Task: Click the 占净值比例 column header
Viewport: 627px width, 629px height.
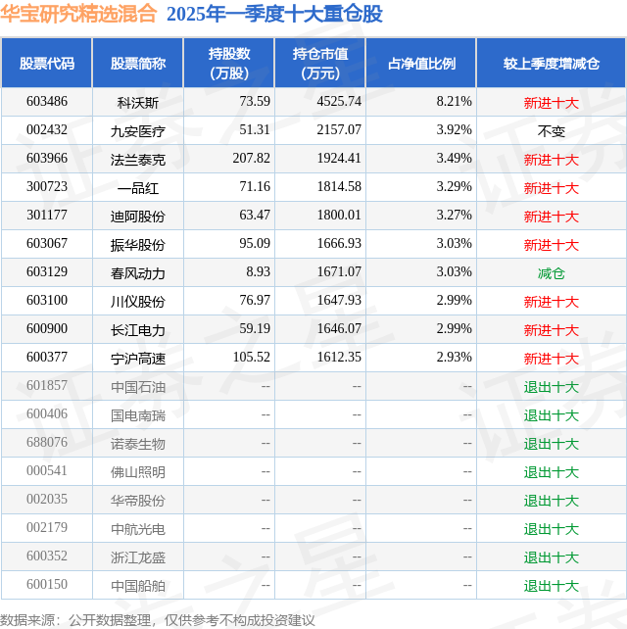Action: (x=421, y=64)
